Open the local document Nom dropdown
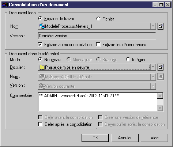Image resolution: width=173 pixels, height=147 pixels. [x=153, y=26]
